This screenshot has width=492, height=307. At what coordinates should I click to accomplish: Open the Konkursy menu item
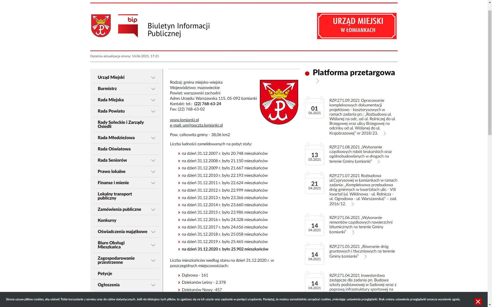pyautogui.click(x=107, y=220)
